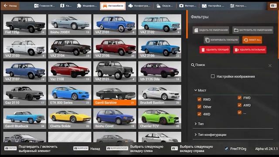Select the VAZ 2106 thumbnail
This screenshot has width=279, height=157.
160,48
